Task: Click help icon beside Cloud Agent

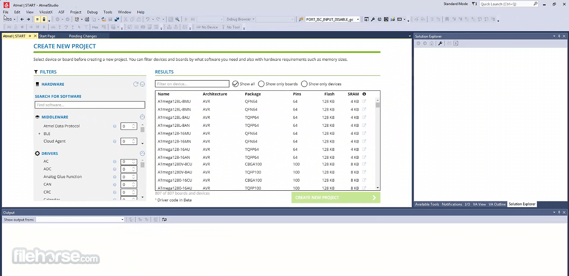Action: pyautogui.click(x=115, y=141)
